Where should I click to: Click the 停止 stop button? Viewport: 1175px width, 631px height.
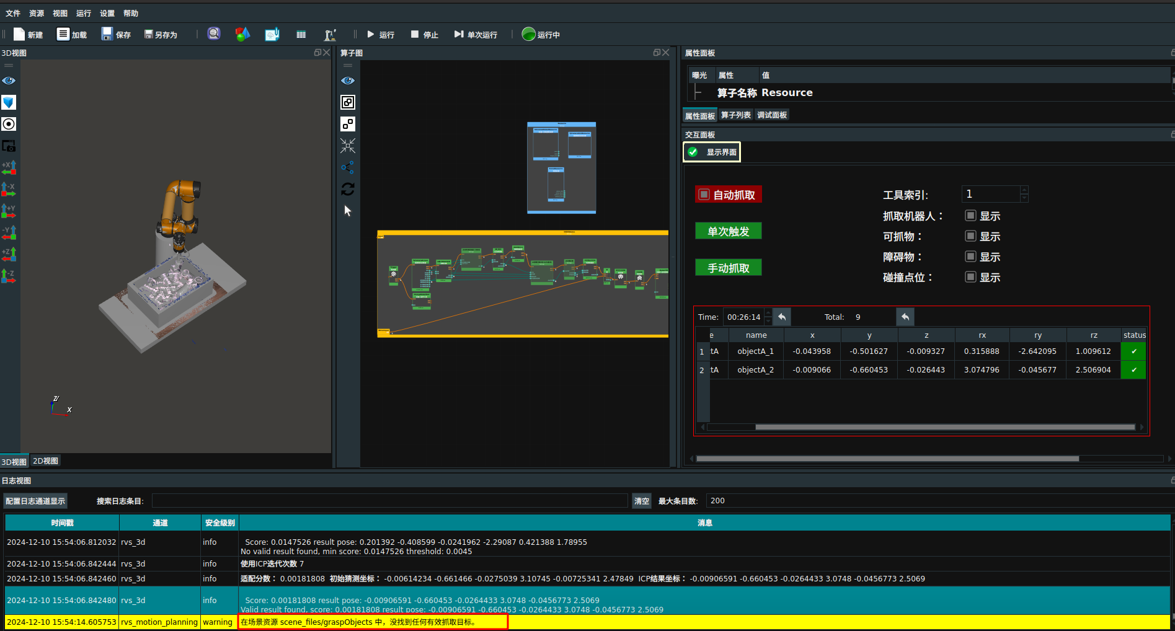point(425,35)
